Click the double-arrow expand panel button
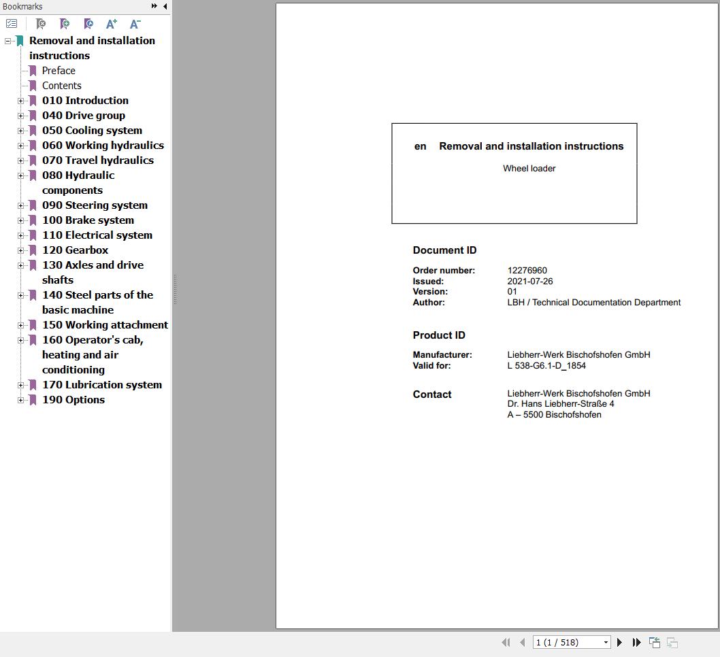720x657 pixels. pos(154,6)
